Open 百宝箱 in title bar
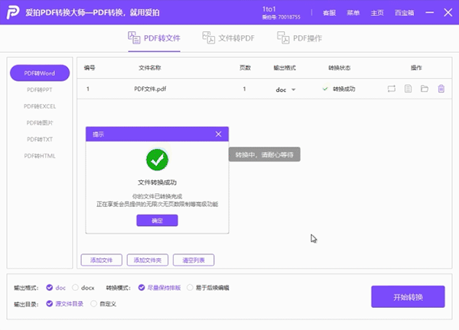This screenshot has height=330, width=459. coord(404,13)
